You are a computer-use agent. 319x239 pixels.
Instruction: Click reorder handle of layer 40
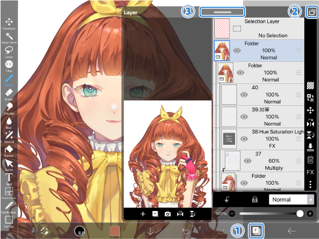(x=299, y=95)
